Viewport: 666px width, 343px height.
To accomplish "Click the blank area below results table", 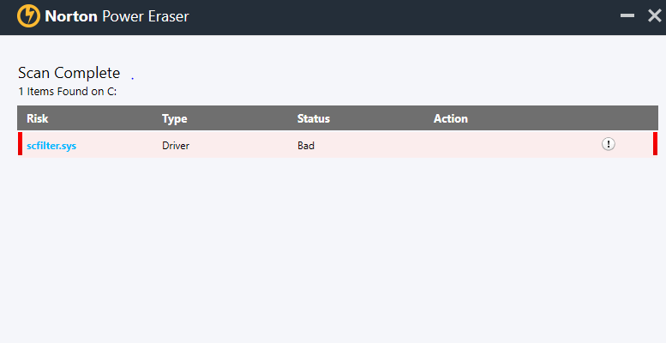I will [334, 249].
